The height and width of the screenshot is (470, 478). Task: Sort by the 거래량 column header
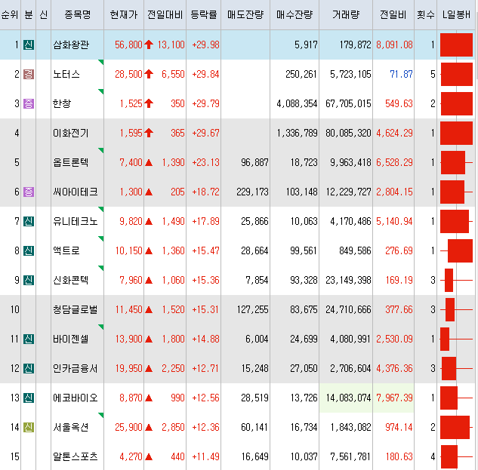coord(346,14)
